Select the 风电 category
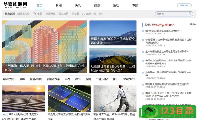The height and width of the screenshot is (120, 197). coord(22,79)
